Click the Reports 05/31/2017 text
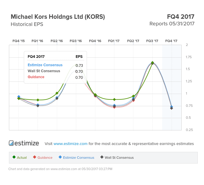This screenshot has width=204, height=185. point(172,24)
